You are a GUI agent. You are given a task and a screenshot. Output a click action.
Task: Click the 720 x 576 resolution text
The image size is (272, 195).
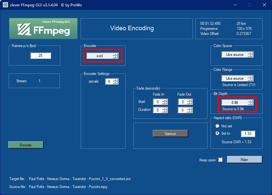[x=244, y=29]
